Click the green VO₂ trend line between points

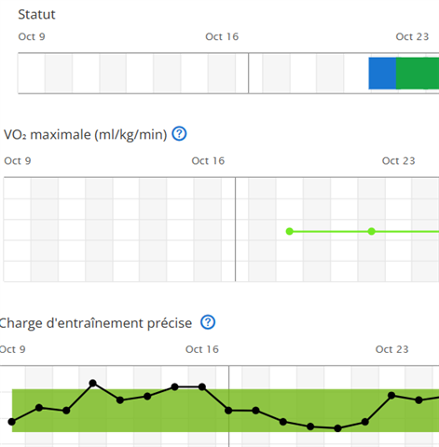(x=330, y=231)
